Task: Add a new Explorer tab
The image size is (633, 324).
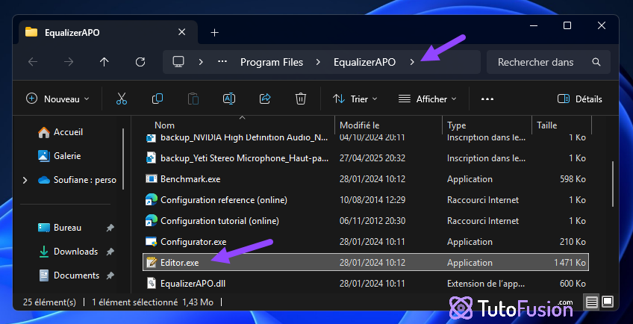Action: click(215, 33)
